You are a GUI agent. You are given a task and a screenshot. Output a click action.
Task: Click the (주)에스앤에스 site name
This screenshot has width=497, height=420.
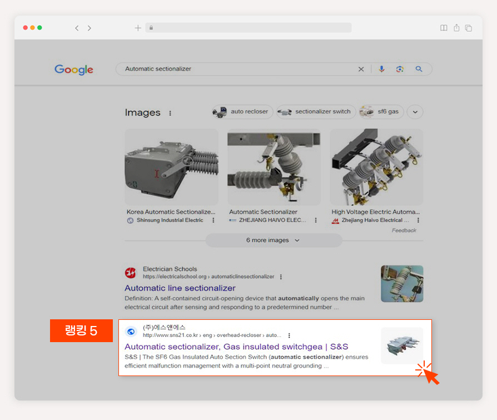click(164, 327)
